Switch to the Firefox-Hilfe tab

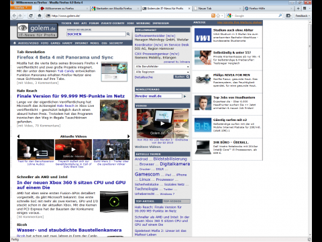pyautogui.click(x=268, y=9)
